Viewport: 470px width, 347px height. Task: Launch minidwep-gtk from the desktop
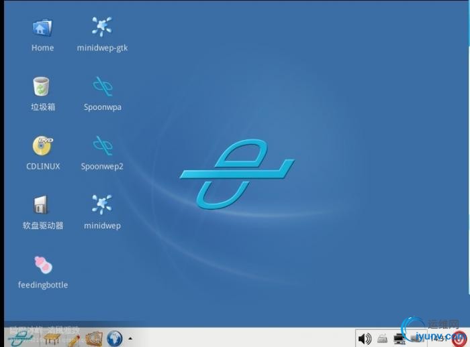point(102,34)
